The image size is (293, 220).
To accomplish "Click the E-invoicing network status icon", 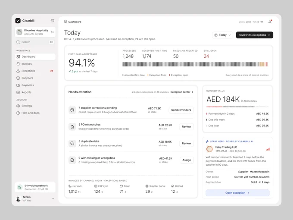I will pos(20,187).
